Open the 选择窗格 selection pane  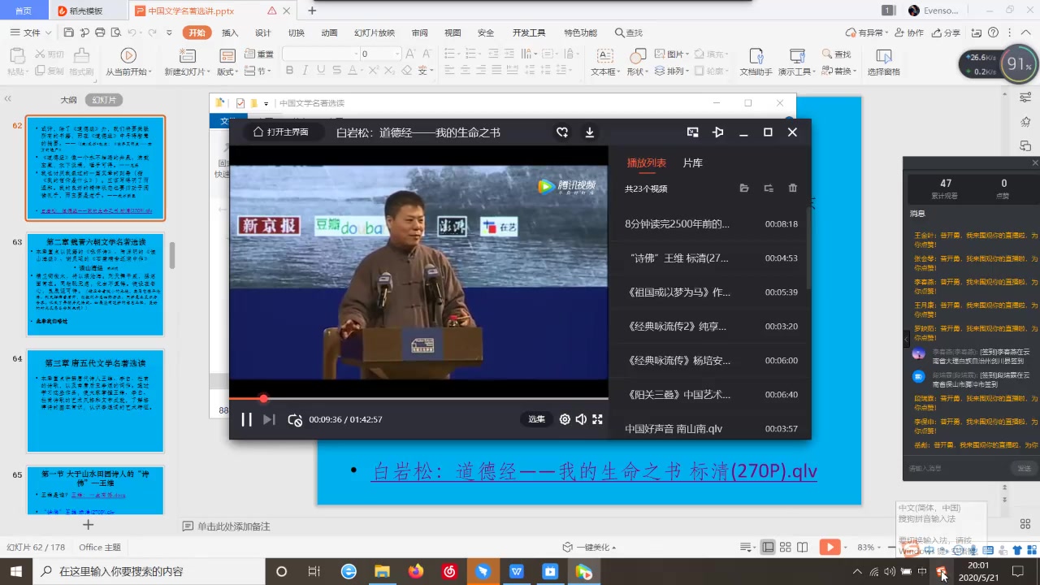pyautogui.click(x=884, y=62)
